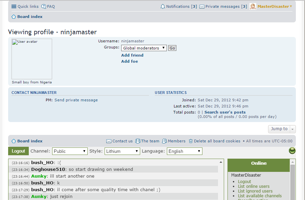Click the Online panel header

click(259, 165)
